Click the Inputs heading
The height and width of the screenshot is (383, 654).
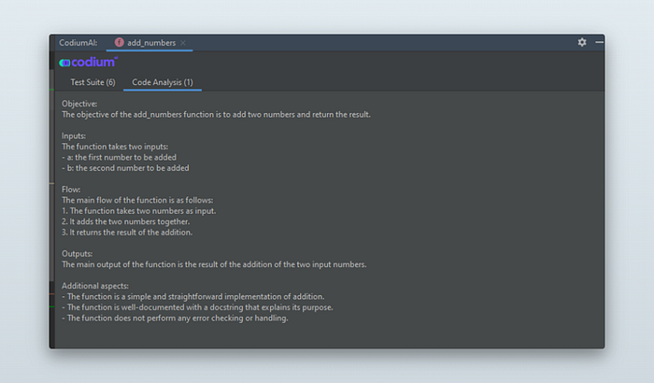(74, 135)
